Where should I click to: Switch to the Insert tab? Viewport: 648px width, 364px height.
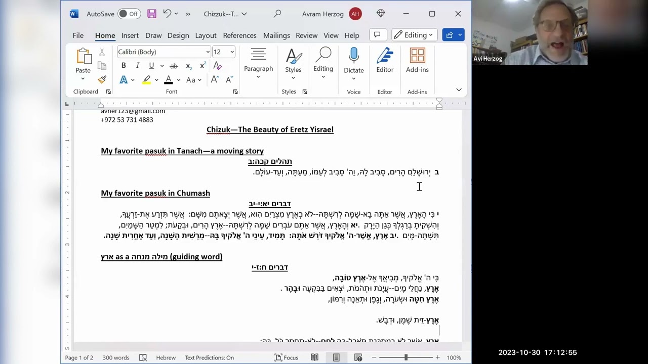130,35
